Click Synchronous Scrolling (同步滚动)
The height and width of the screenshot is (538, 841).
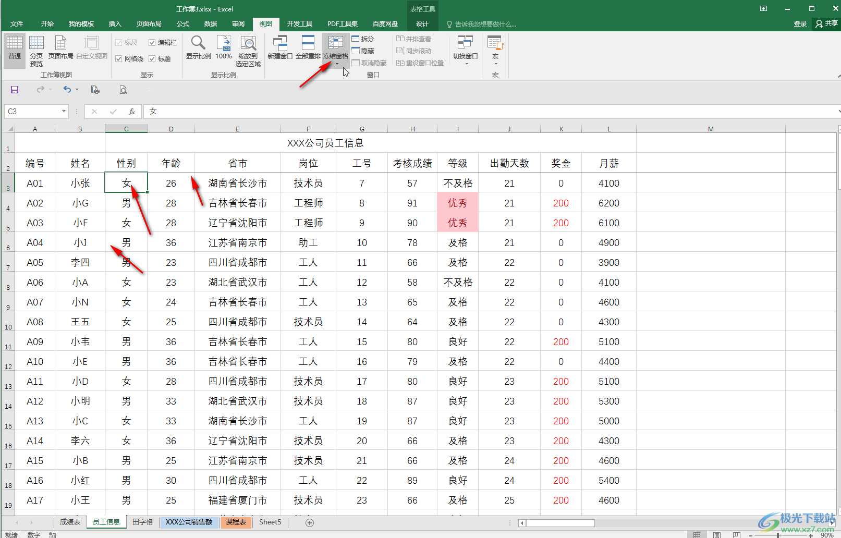pyautogui.click(x=414, y=51)
